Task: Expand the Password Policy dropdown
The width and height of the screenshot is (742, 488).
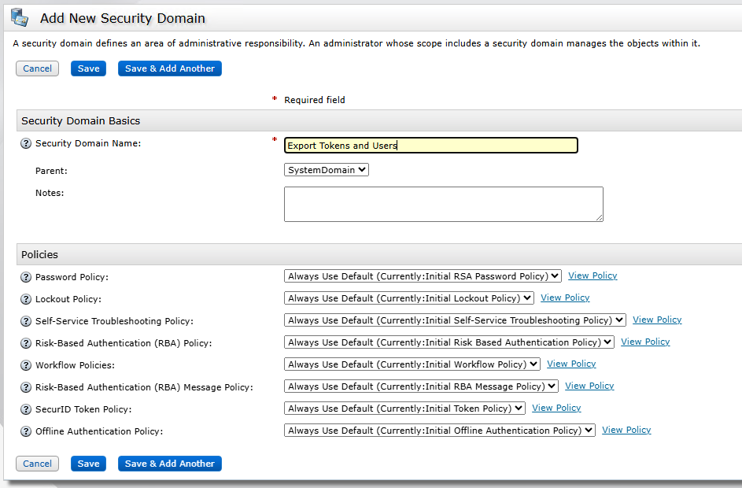Action: tap(423, 276)
